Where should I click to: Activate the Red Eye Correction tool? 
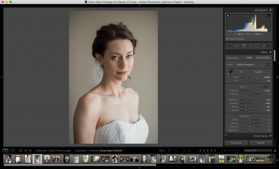pyautogui.click(x=243, y=46)
